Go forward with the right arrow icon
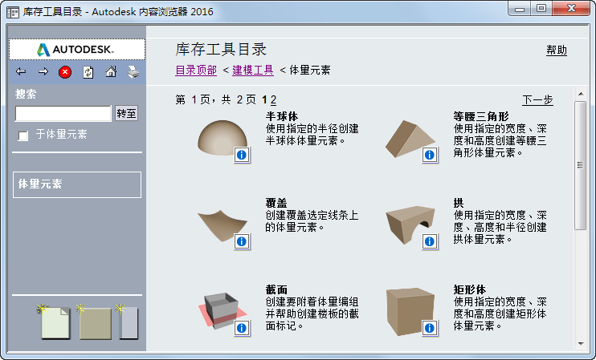This screenshot has height=360, width=596. click(43, 71)
